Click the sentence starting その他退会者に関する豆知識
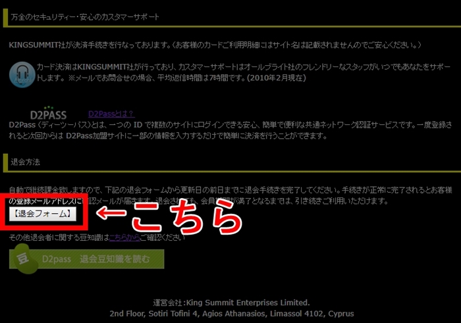This screenshot has height=323, width=461. tap(97, 237)
